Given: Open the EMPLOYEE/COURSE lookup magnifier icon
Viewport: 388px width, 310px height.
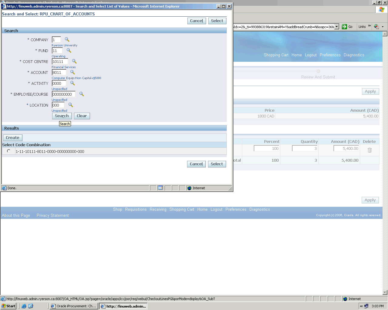Looking at the screenshot, I should (x=82, y=94).
